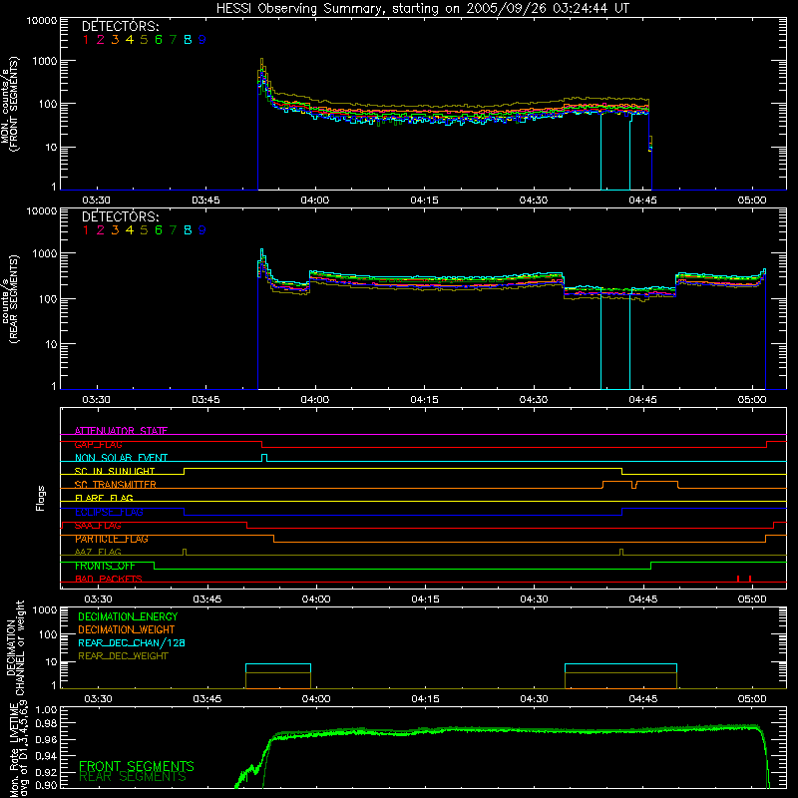Choose detector 4 in rear-segments legend
Image resolution: width=798 pixels, height=798 pixels.
[x=130, y=230]
